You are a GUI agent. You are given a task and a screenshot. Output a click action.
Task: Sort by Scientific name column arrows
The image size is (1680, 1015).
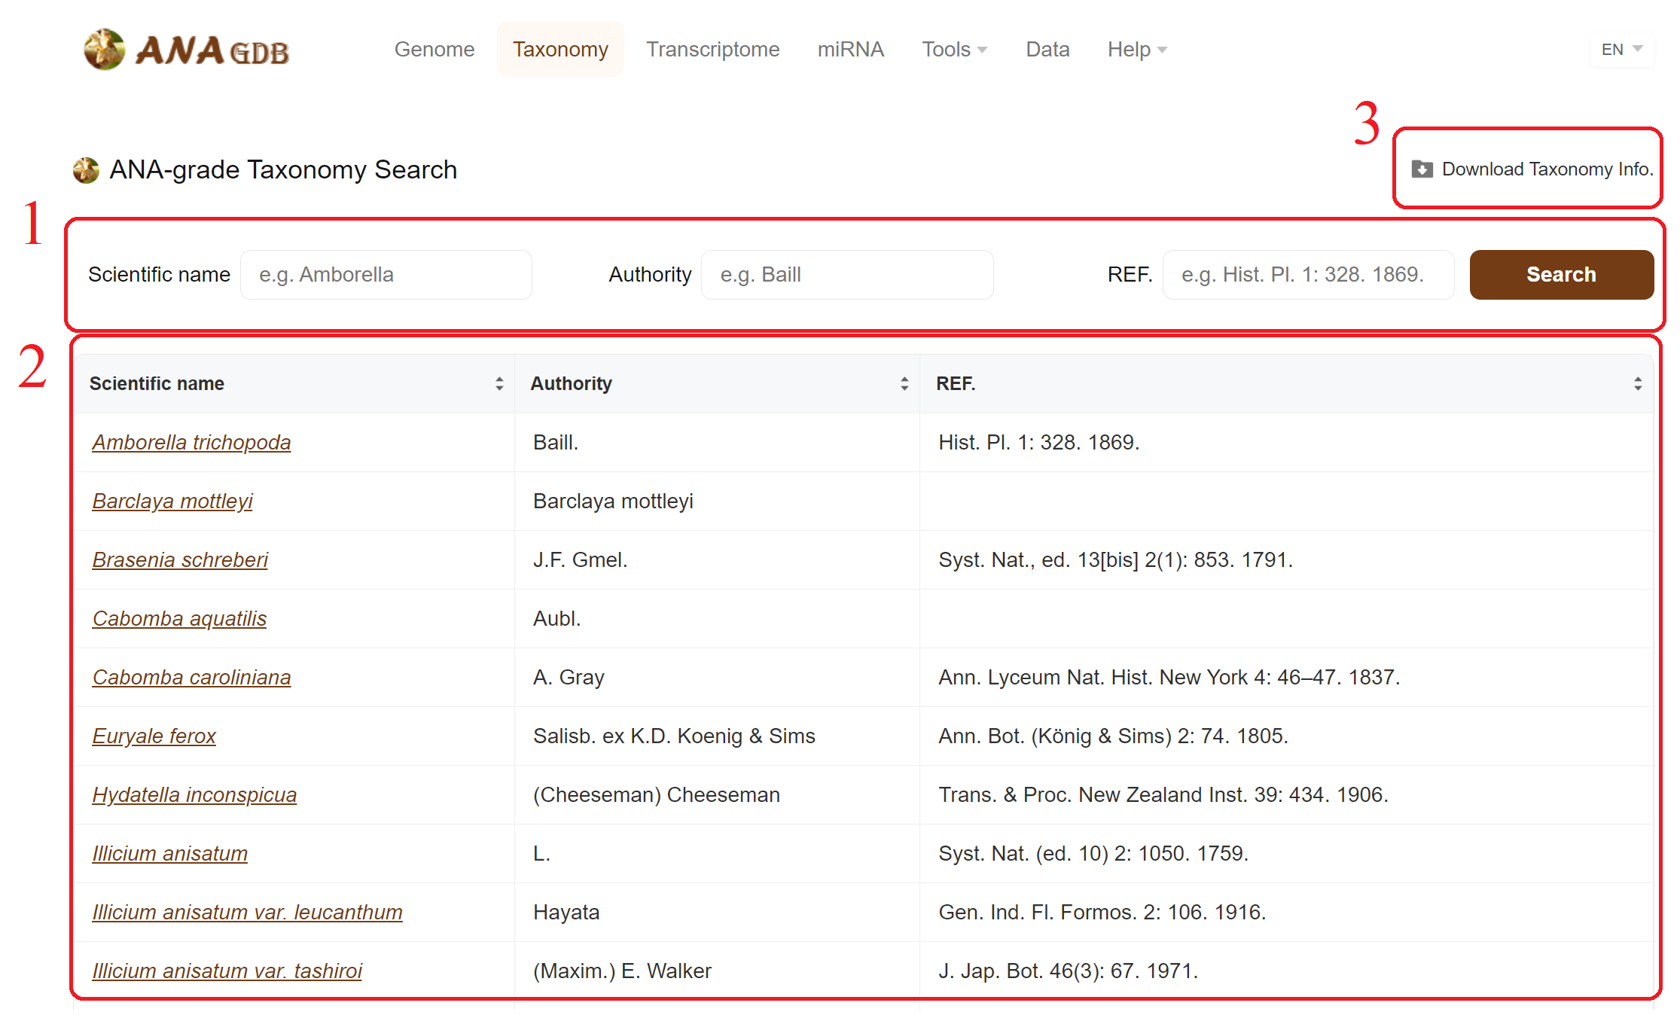point(499,384)
